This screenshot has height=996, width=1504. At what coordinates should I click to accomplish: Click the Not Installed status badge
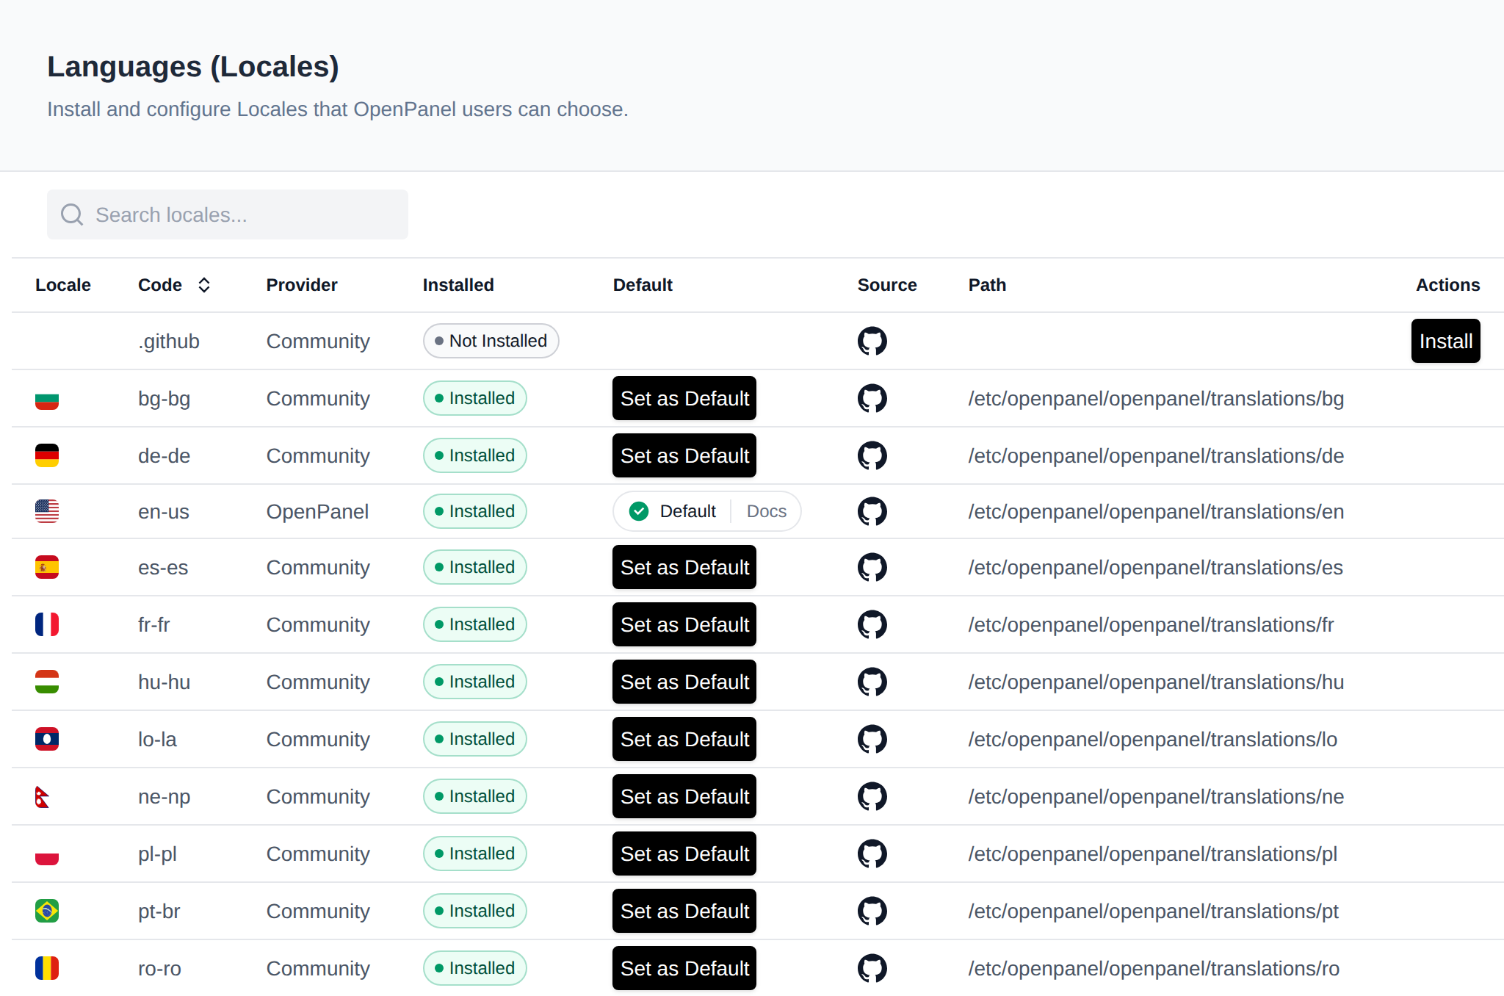[491, 341]
